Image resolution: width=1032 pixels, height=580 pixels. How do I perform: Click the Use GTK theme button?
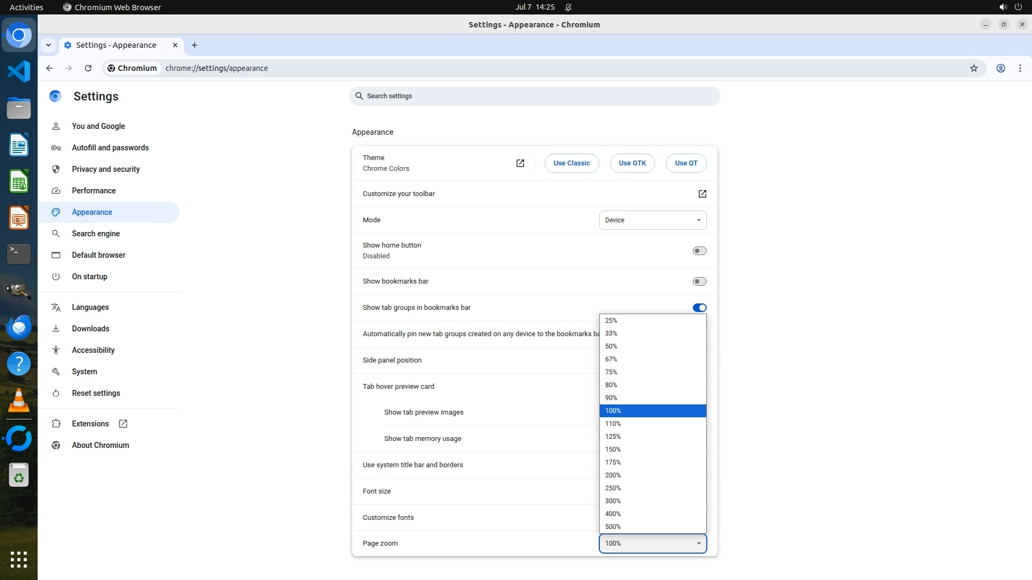[x=632, y=163]
